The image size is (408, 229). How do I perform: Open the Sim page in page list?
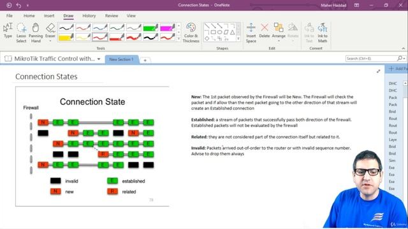click(x=392, y=160)
